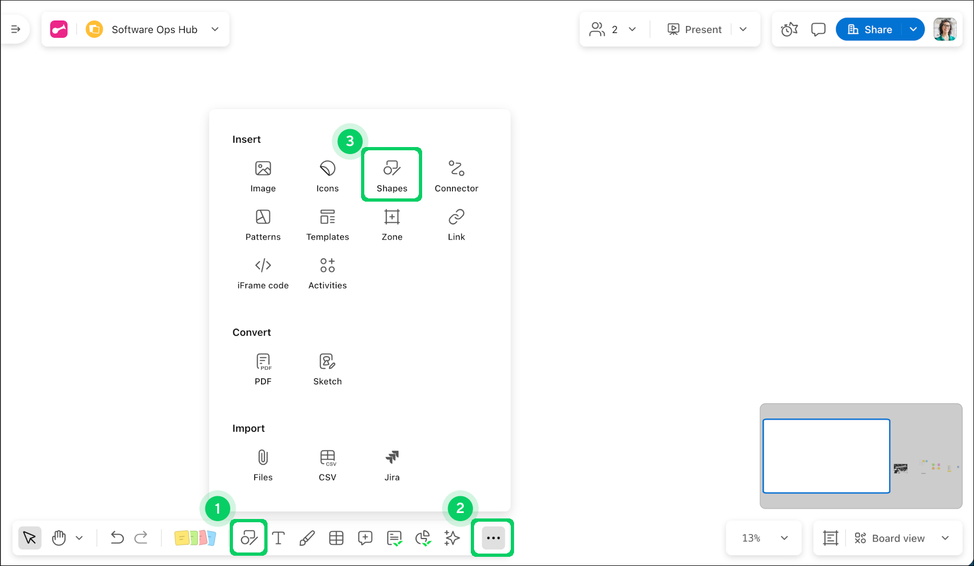Pick the pen drawing tool
The width and height of the screenshot is (974, 566).
point(307,538)
